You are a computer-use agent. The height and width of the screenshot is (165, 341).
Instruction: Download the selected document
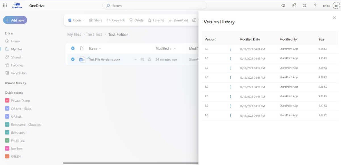178,20
